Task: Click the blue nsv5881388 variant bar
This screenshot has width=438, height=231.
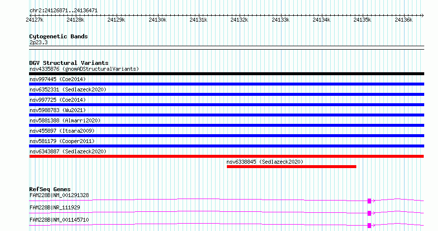Action: (226, 125)
